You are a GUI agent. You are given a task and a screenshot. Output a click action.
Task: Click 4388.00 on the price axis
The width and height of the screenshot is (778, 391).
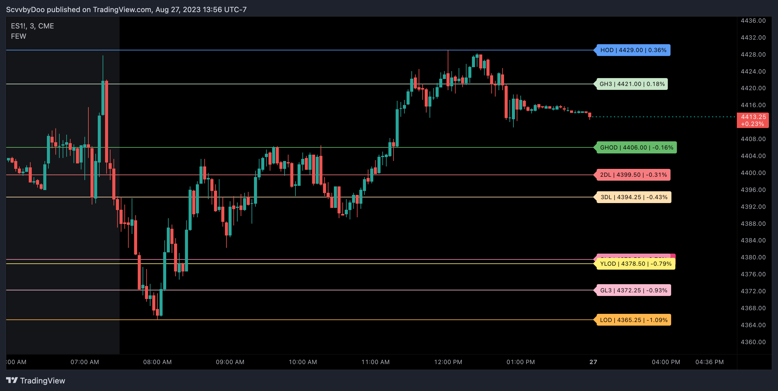tap(753, 224)
